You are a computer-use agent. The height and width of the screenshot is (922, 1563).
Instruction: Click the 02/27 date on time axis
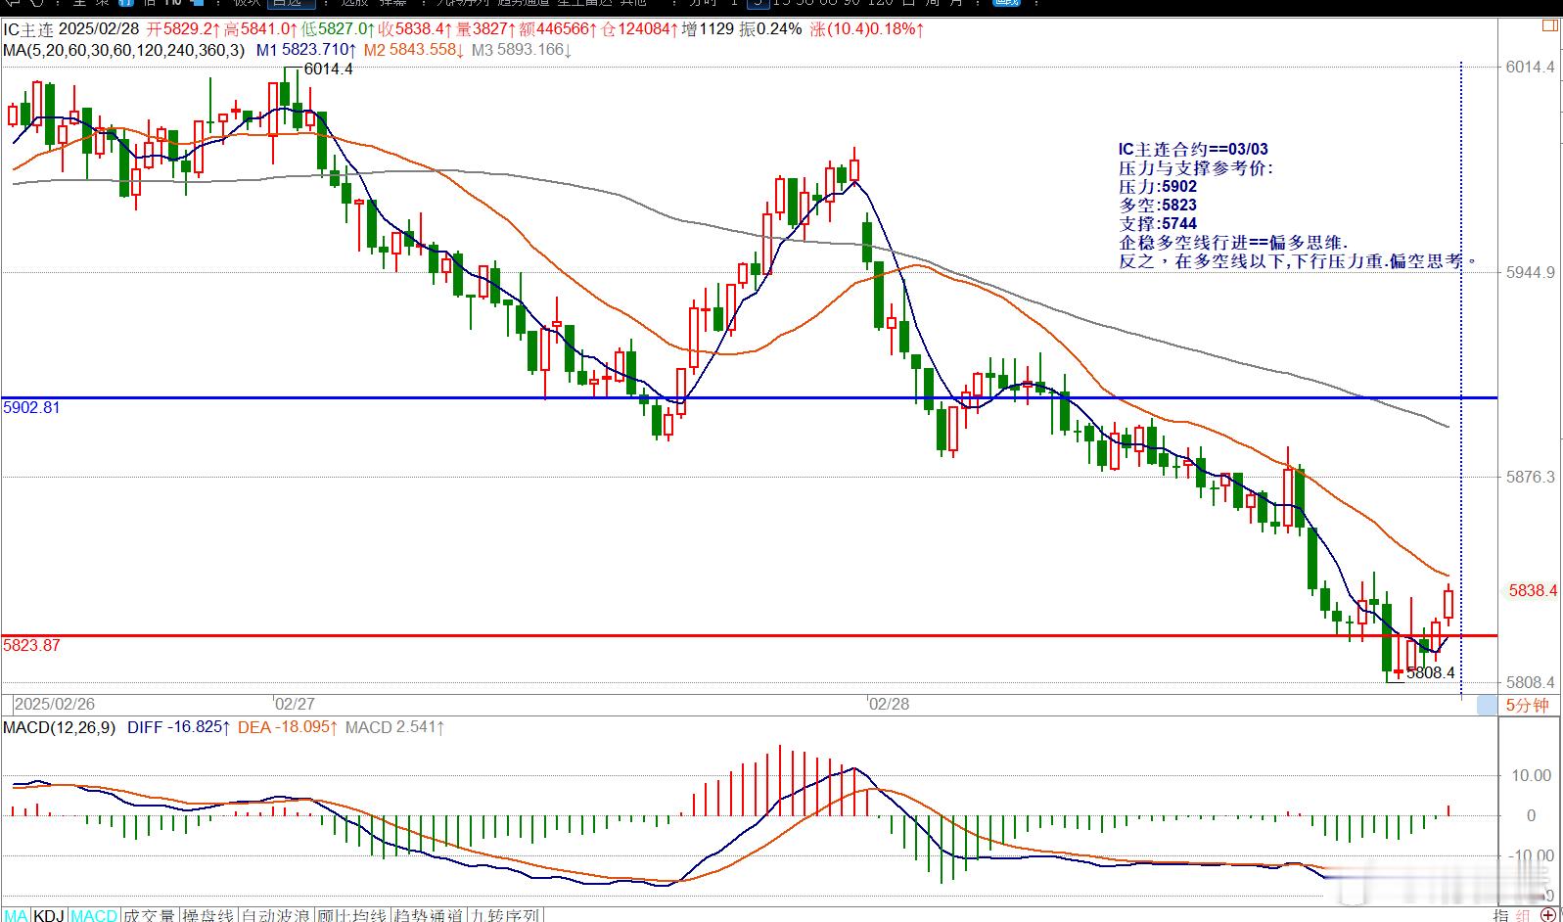tap(295, 704)
